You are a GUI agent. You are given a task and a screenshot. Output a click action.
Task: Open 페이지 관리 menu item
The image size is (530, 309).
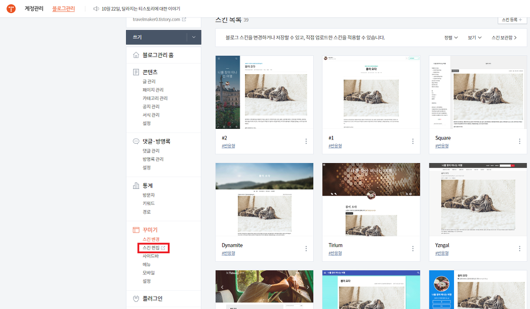pos(153,90)
